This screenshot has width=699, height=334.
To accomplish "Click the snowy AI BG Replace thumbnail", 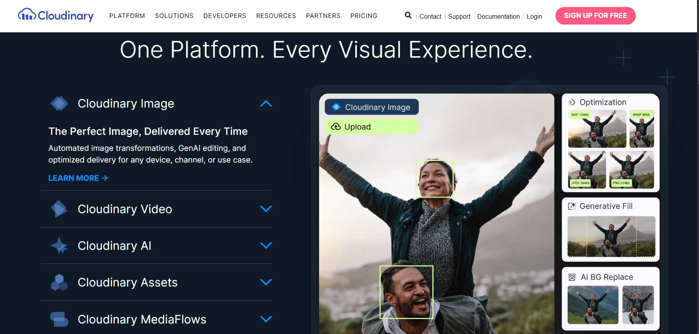I will 638,305.
